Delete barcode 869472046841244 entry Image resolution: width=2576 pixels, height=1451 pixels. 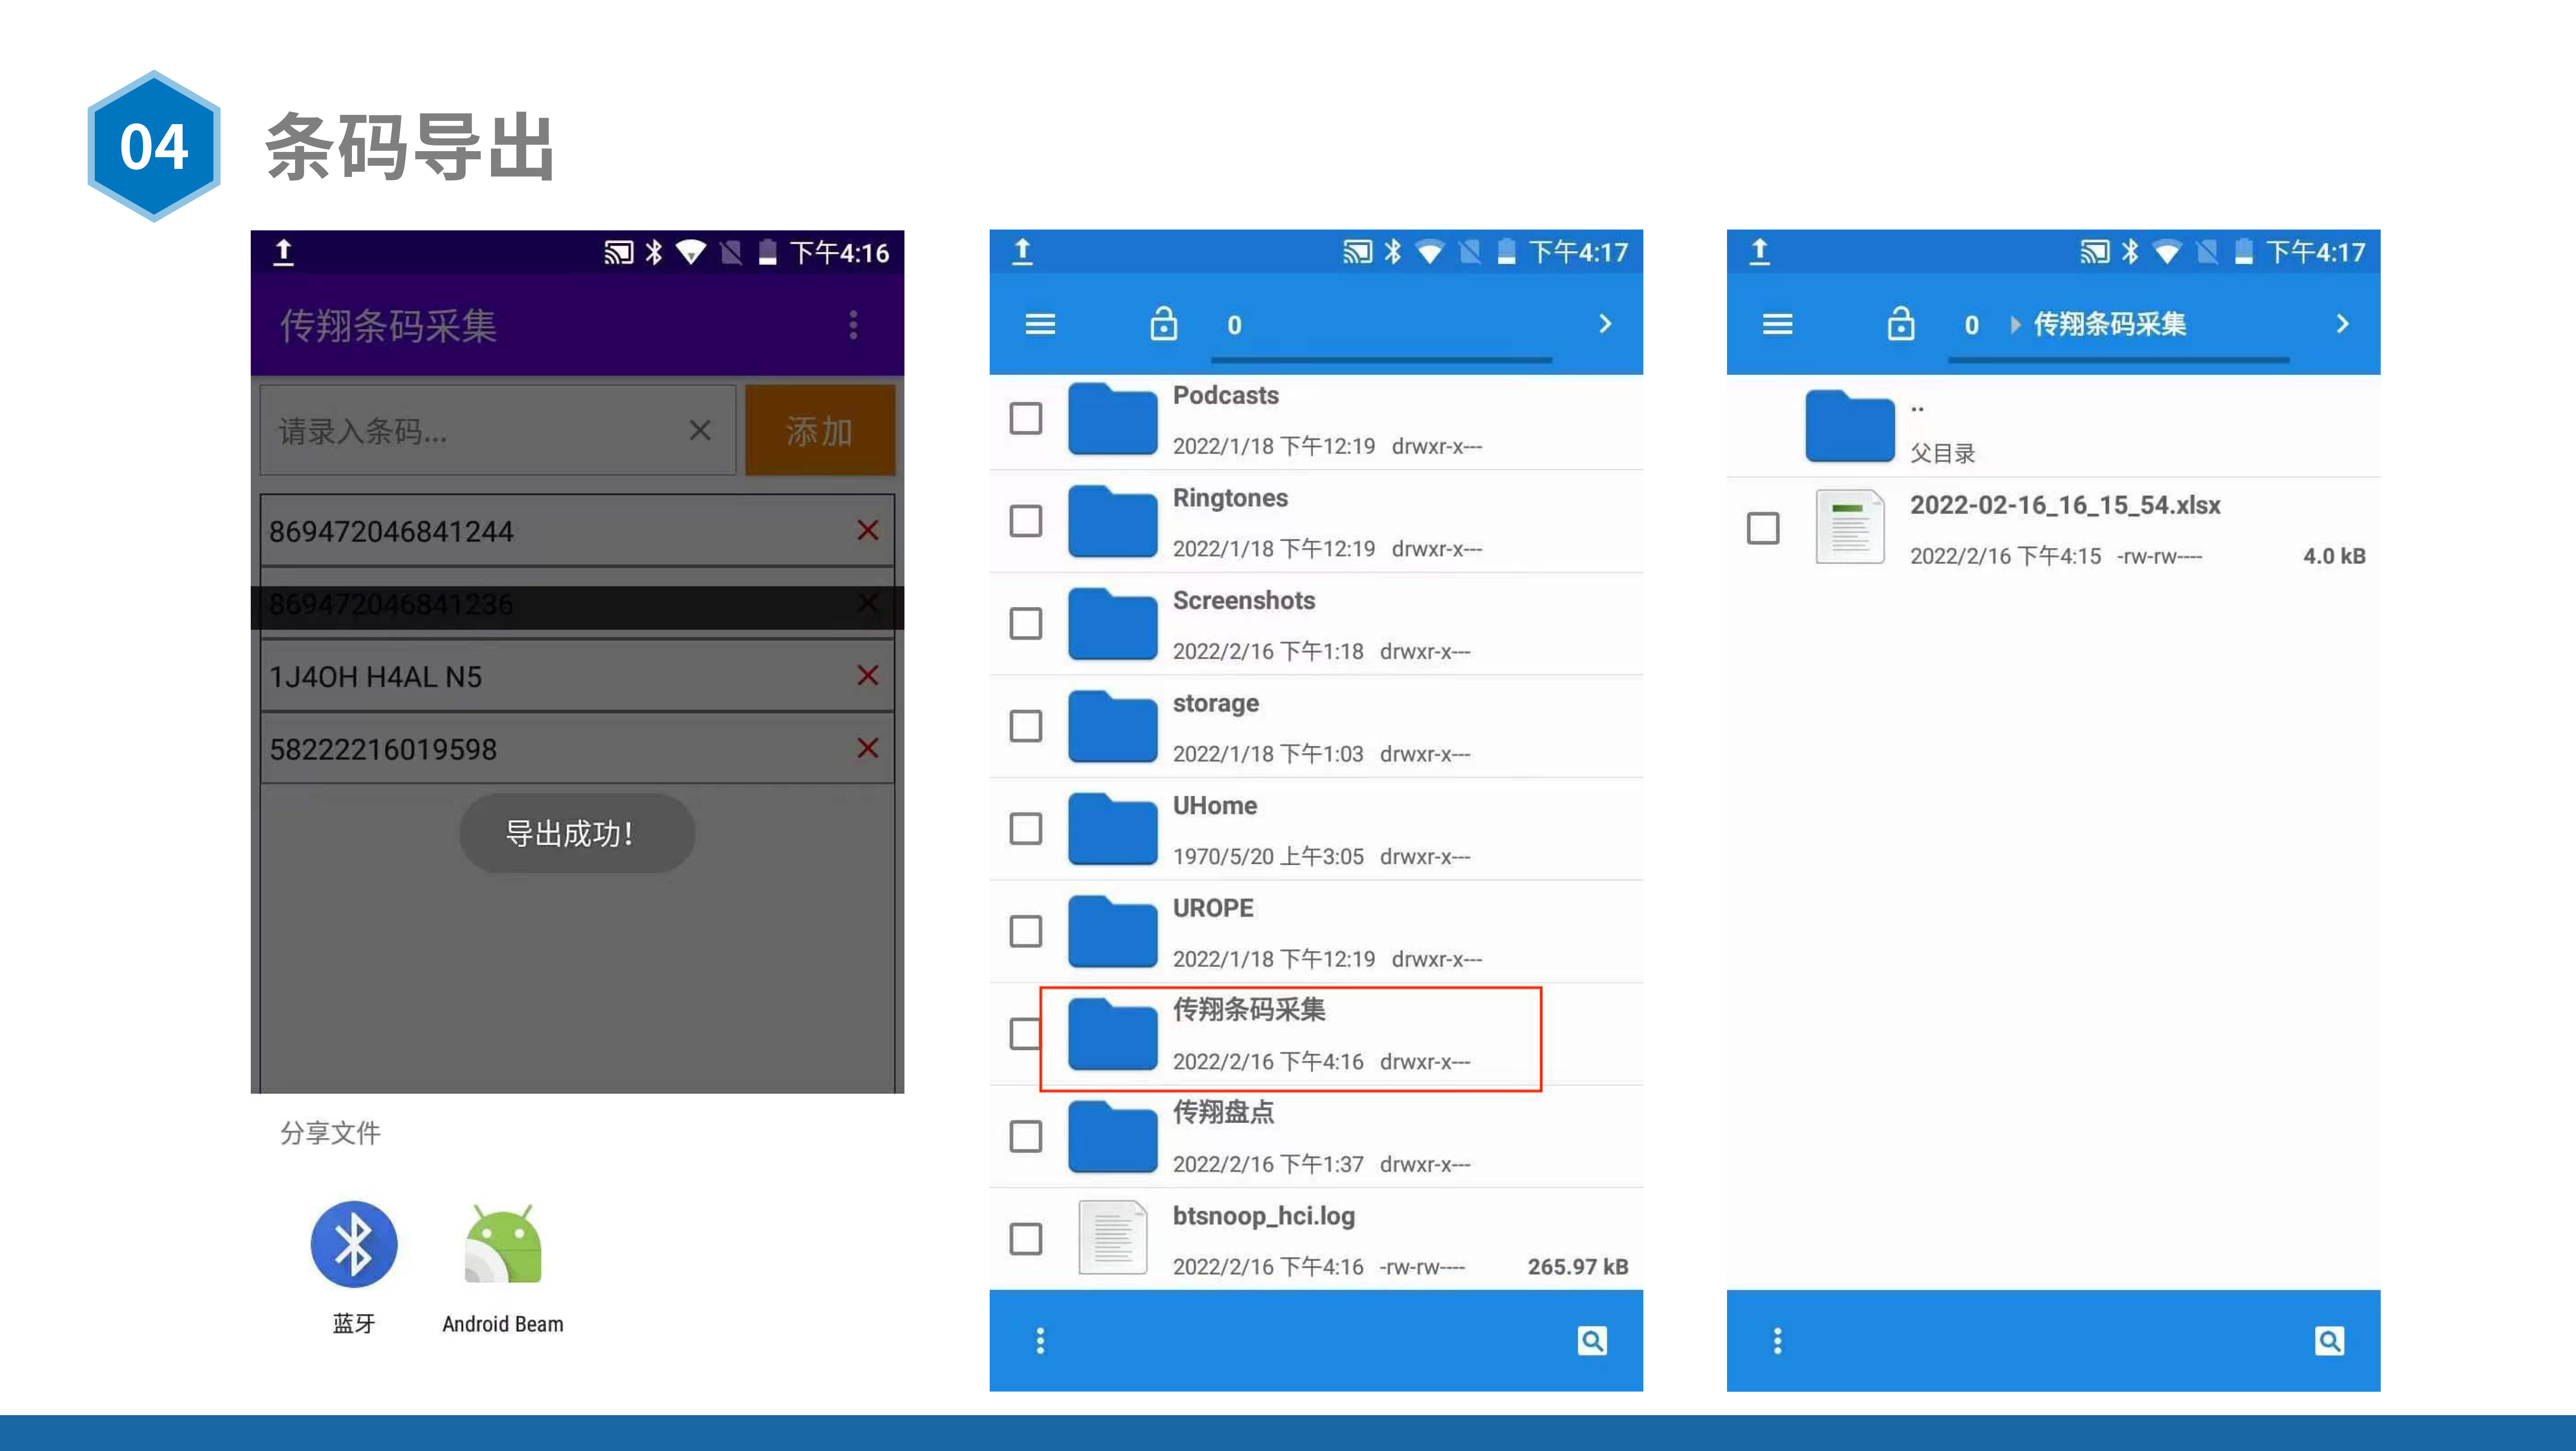[868, 530]
